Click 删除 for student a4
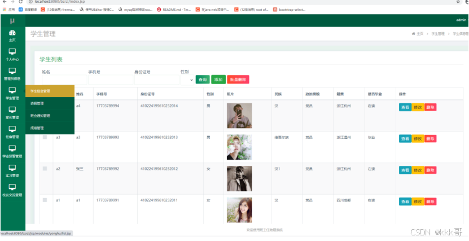Viewport: 469px width, 241px height. point(431,107)
